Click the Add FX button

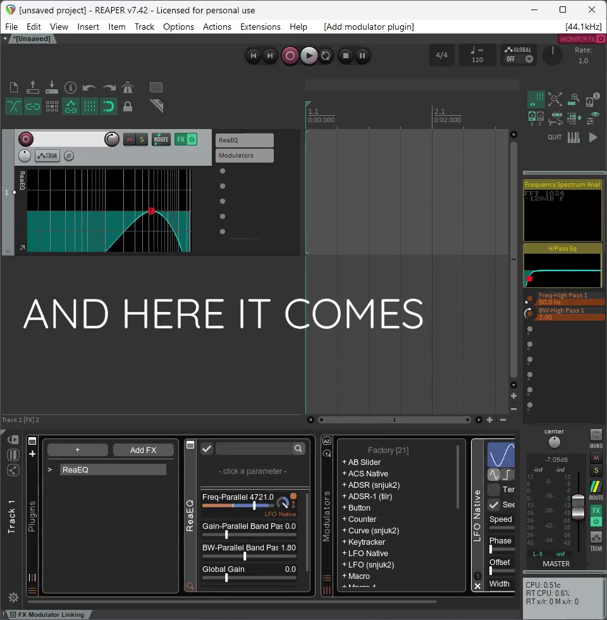point(143,450)
